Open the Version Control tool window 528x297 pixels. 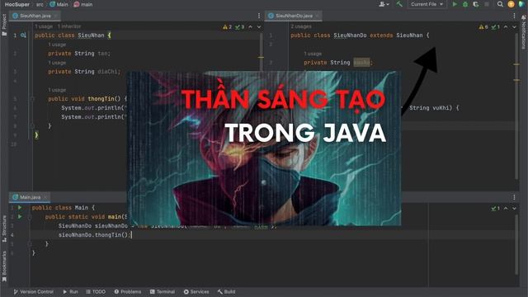(33, 291)
